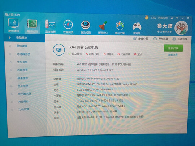Close the 鲁大师 window
195x146 pixels.
[188, 18]
